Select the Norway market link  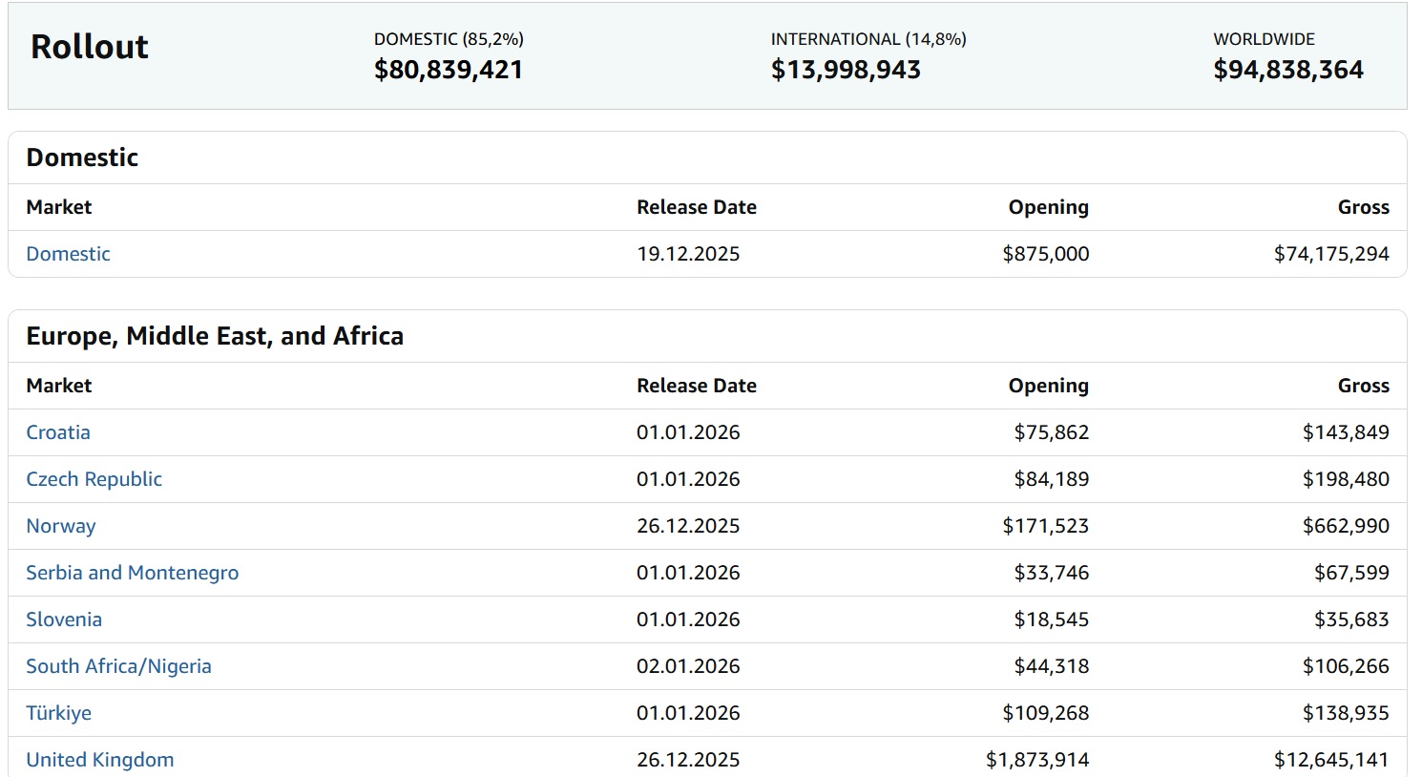pos(61,526)
